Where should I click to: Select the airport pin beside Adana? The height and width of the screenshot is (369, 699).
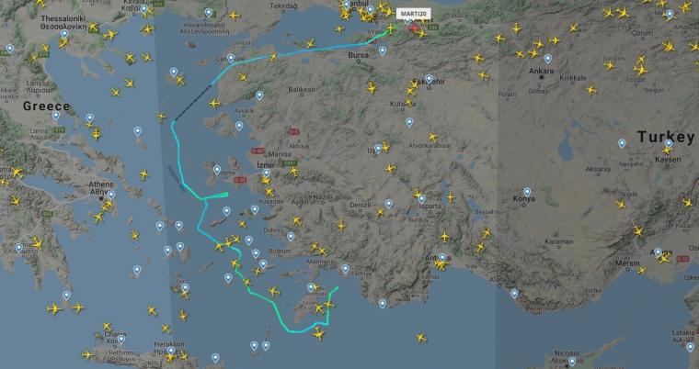(658, 252)
